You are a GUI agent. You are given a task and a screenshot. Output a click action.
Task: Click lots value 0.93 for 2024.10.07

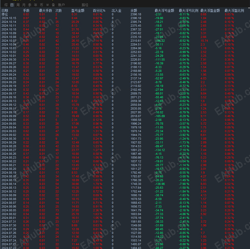[x=26, y=41]
